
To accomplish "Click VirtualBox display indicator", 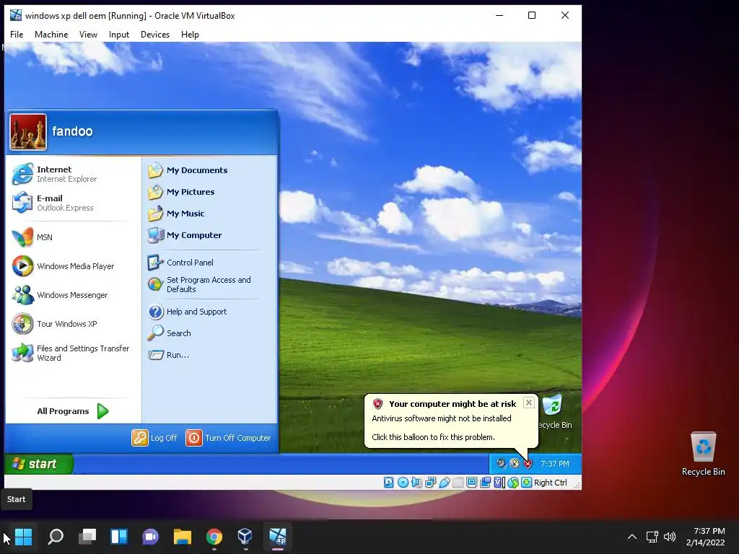I will click(x=471, y=483).
